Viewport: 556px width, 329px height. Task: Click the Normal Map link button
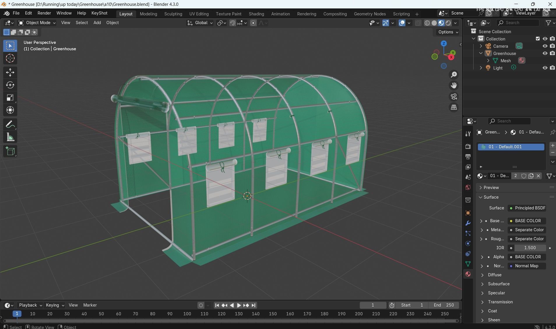click(x=527, y=266)
